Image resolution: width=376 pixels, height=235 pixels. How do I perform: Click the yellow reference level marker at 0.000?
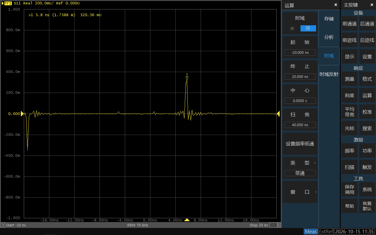pyautogui.click(x=22, y=114)
